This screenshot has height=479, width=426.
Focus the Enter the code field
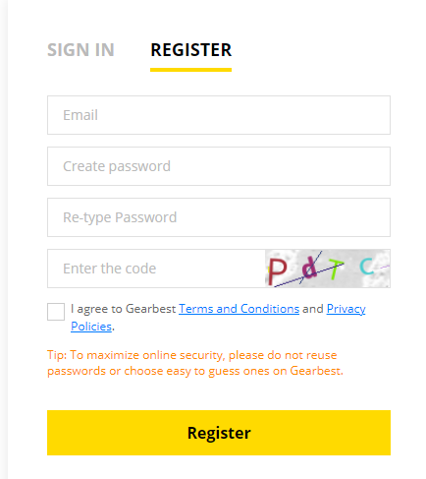tap(156, 269)
